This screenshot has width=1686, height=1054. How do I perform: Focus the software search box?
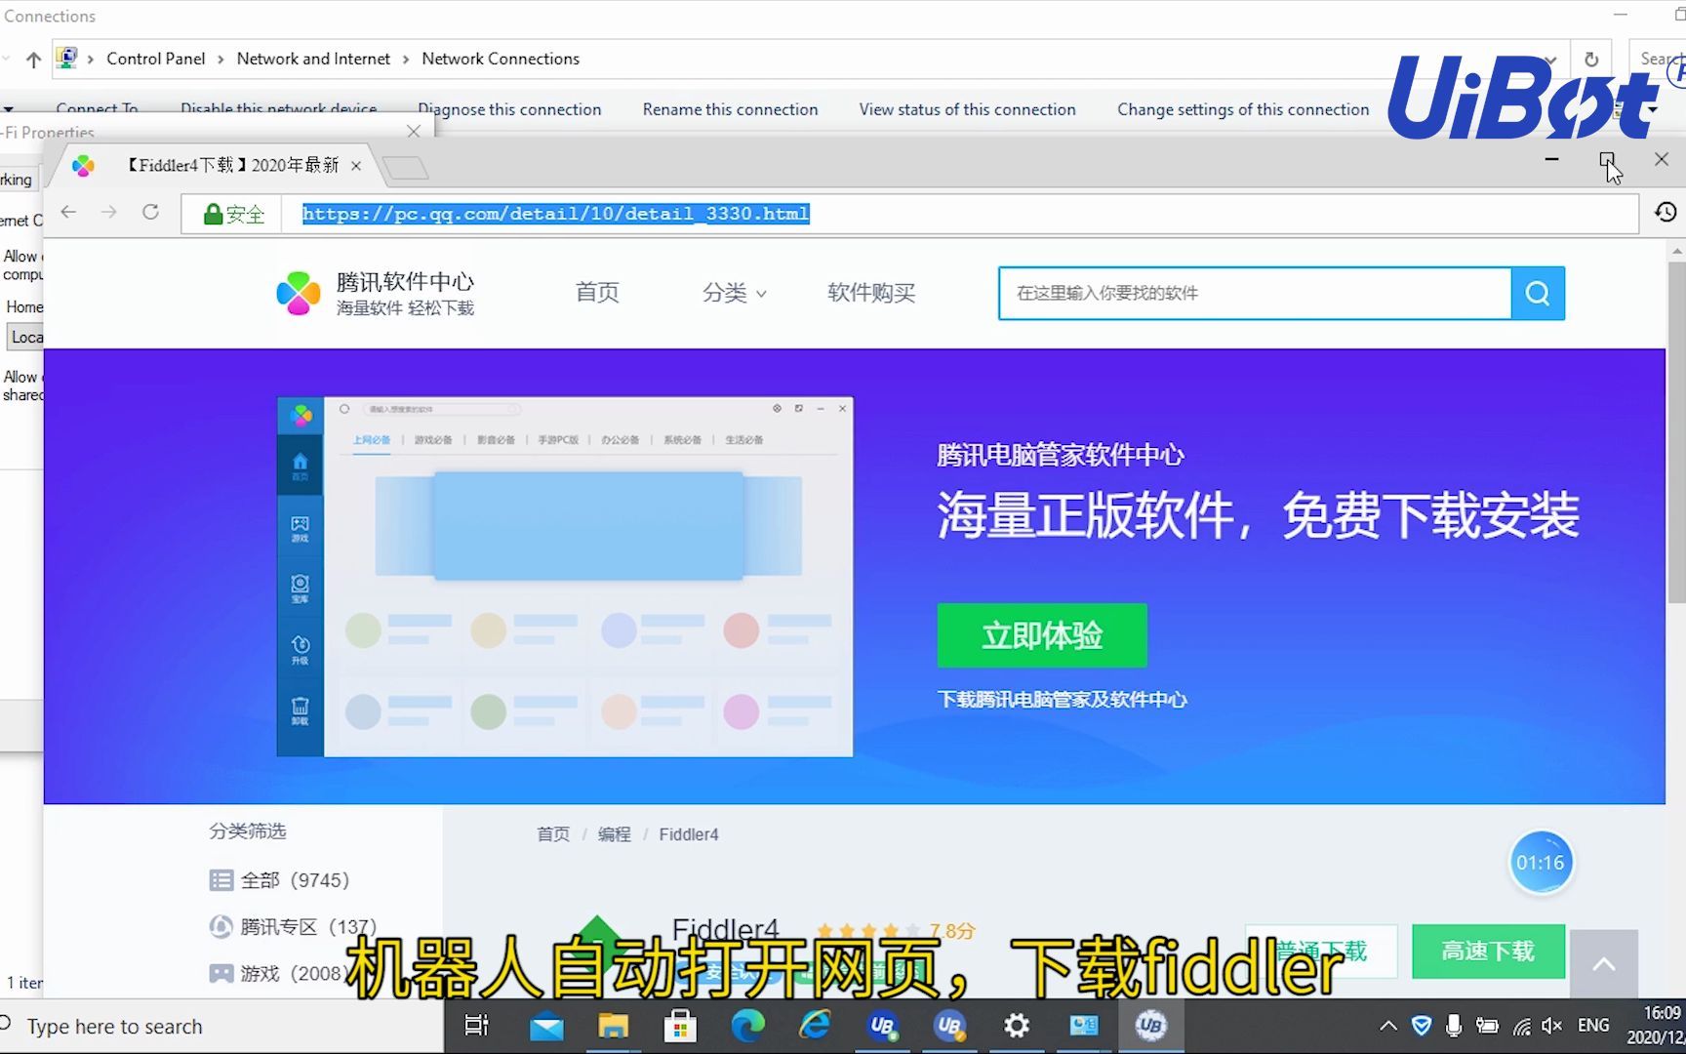pos(1255,293)
